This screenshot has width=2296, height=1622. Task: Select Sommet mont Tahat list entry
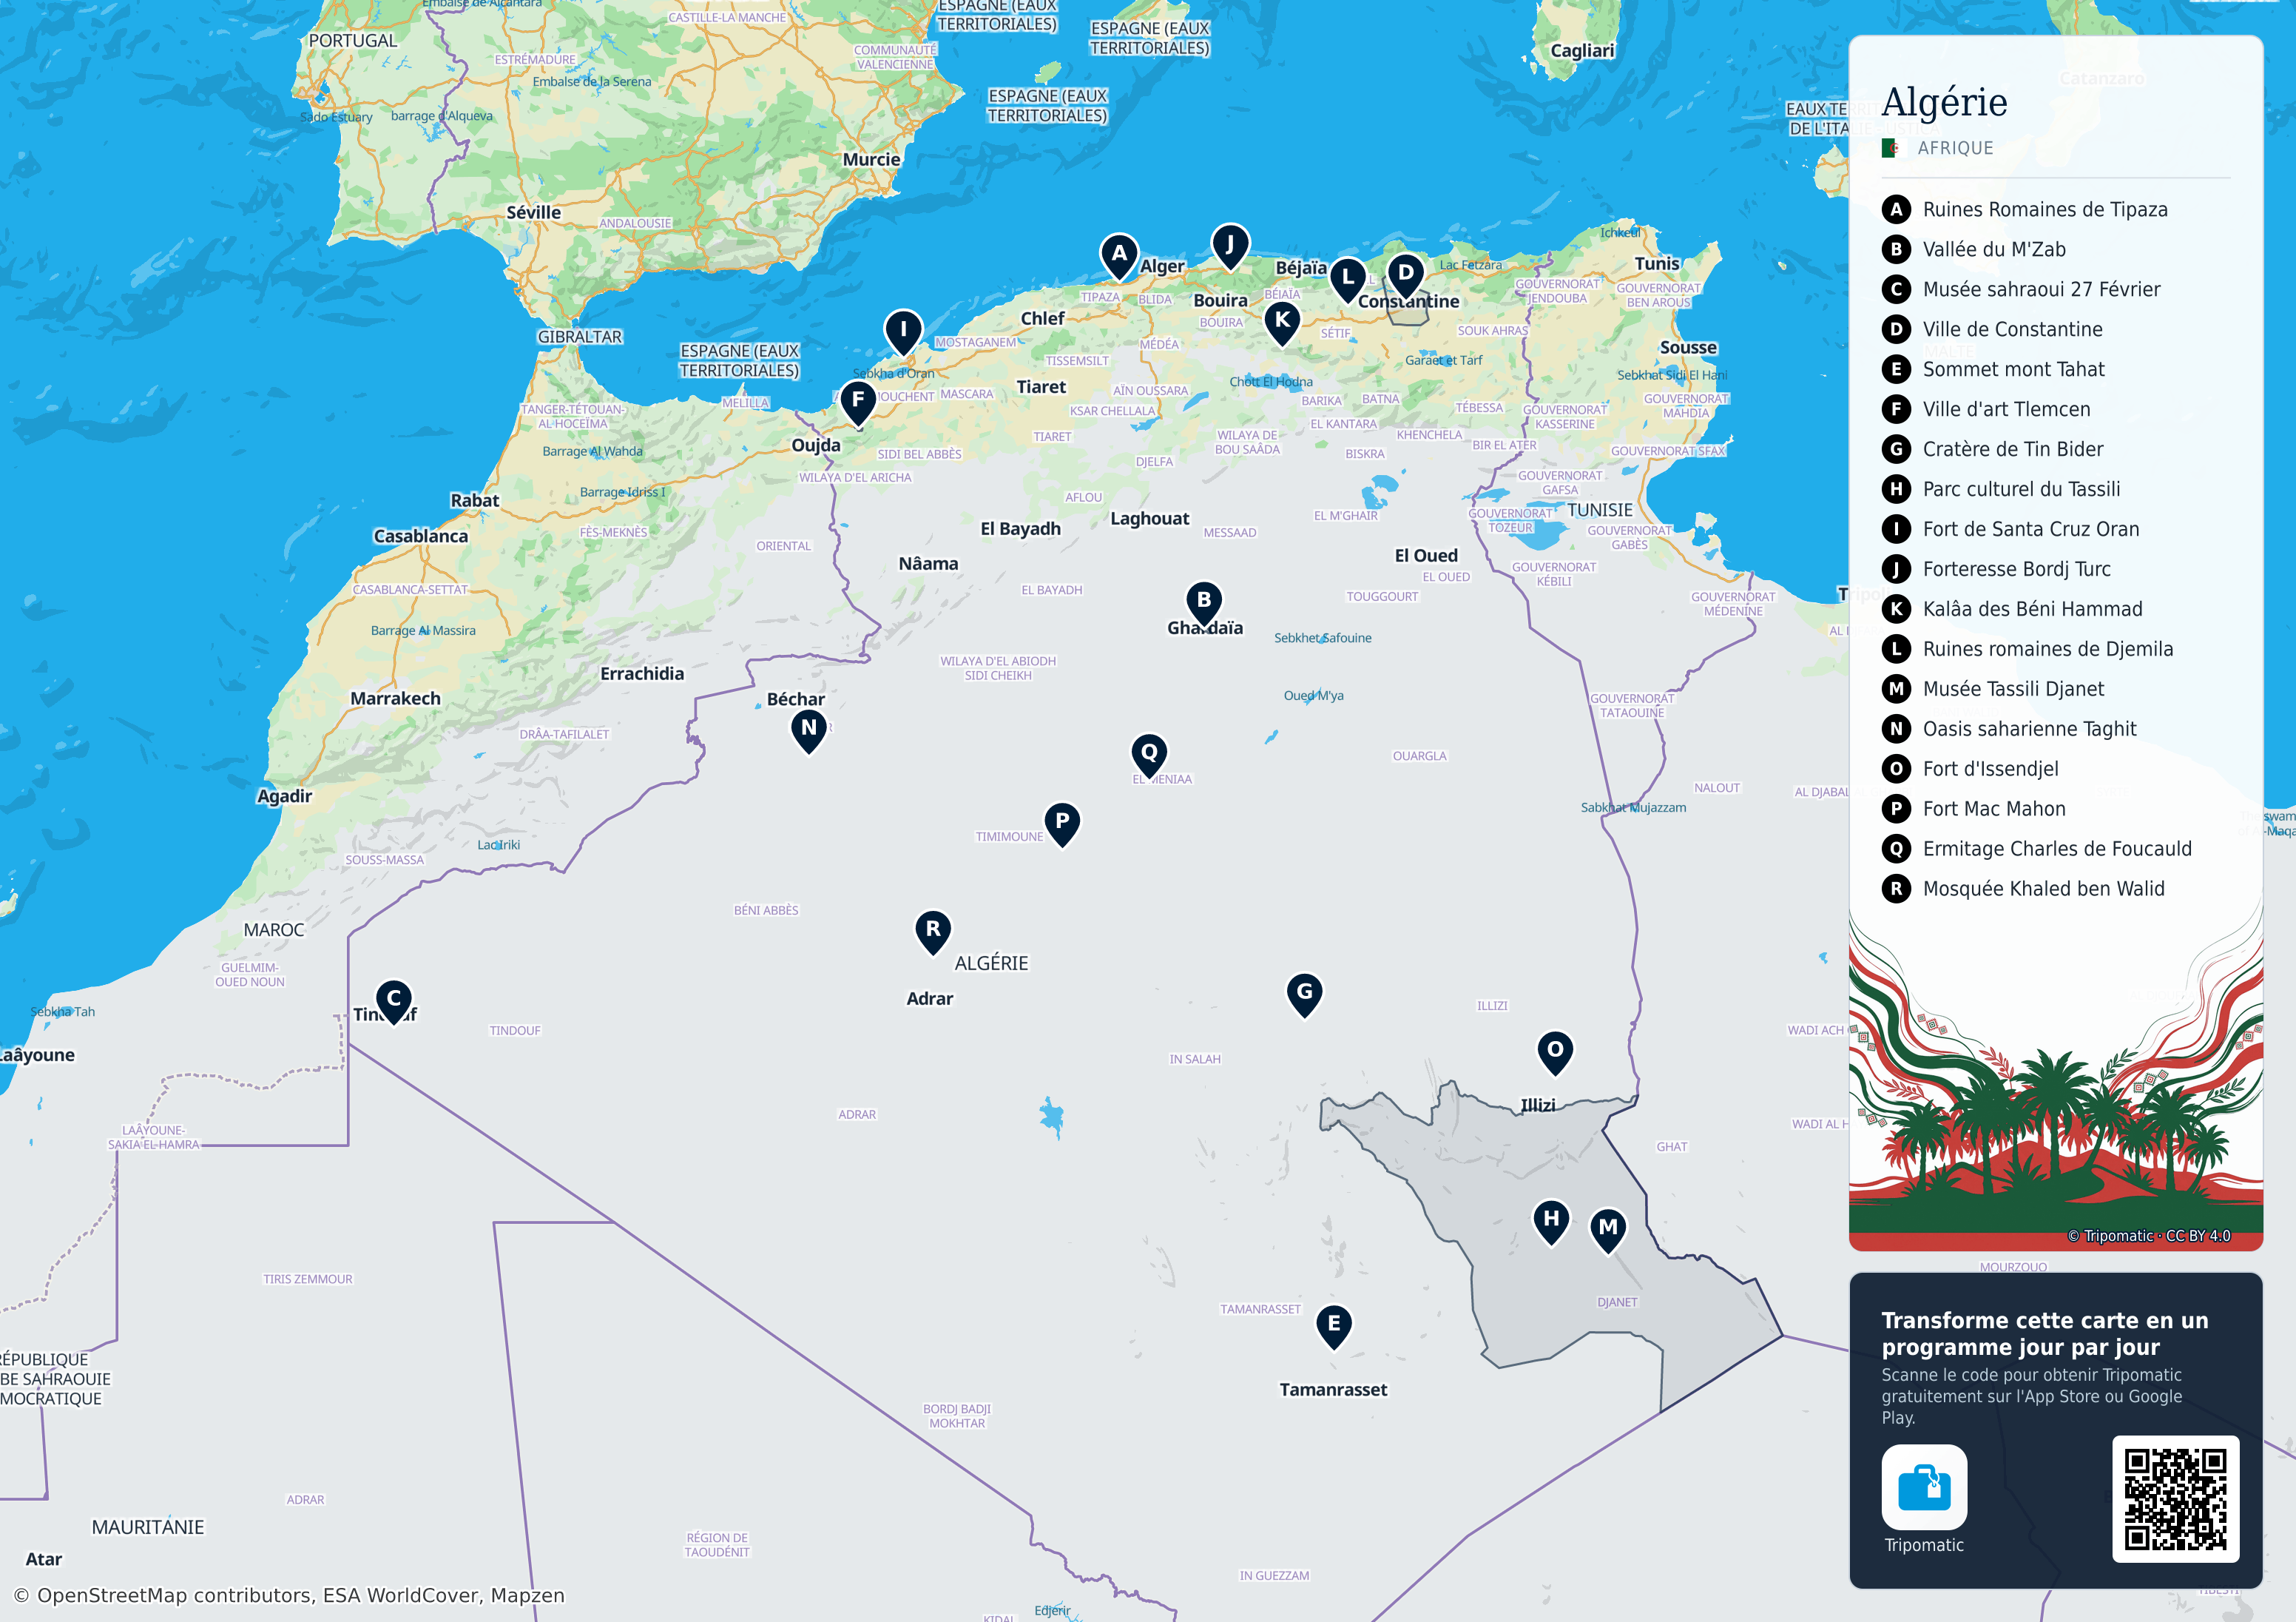coord(1994,369)
